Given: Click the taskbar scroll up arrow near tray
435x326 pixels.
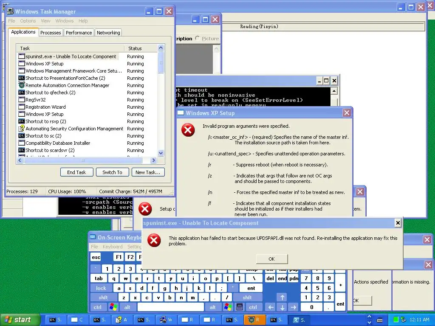Looking at the screenshot, I should (x=369, y=317).
